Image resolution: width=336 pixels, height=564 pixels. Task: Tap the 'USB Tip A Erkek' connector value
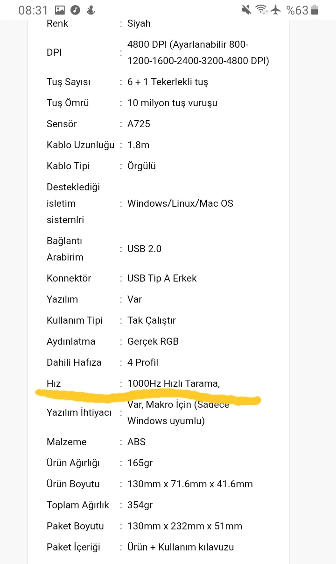tap(162, 278)
